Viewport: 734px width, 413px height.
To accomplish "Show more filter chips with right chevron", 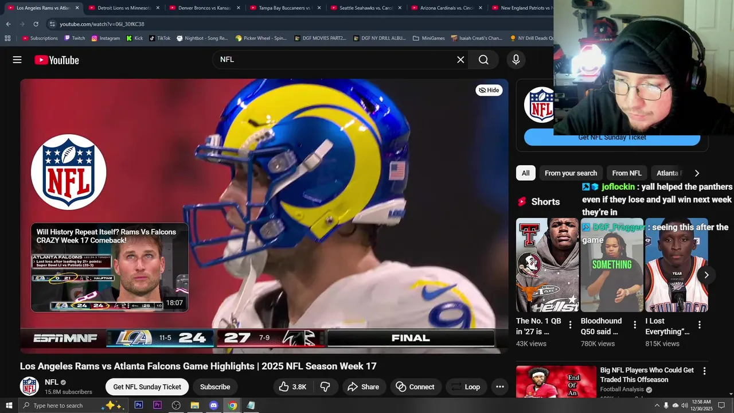I will click(x=697, y=173).
